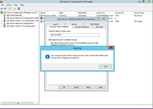Click the SQL Agent service type cell
153x109 pixels.
[138, 21]
